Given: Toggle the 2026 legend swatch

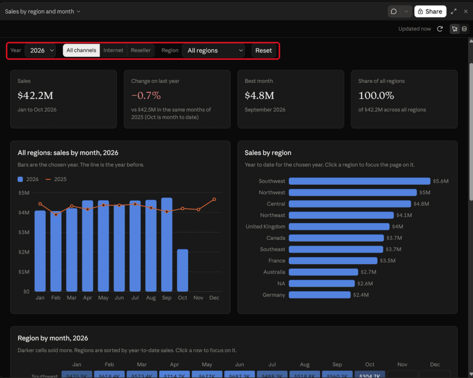Looking at the screenshot, I should pyautogui.click(x=20, y=179).
